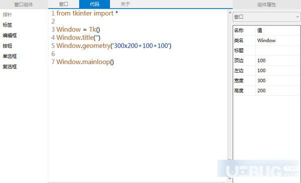Image resolution: width=301 pixels, height=183 pixels.
Task: Click the 窗口组件 panel header
Action: click(x=24, y=4)
